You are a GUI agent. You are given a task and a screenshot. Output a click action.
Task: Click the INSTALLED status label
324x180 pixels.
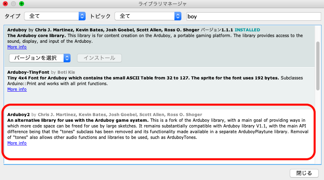pyautogui.click(x=247, y=30)
